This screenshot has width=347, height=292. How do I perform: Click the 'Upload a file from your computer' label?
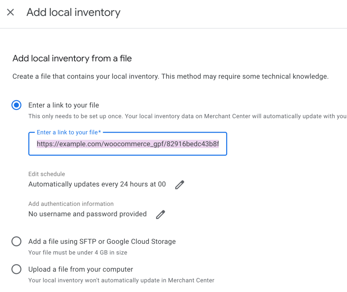[x=81, y=269]
